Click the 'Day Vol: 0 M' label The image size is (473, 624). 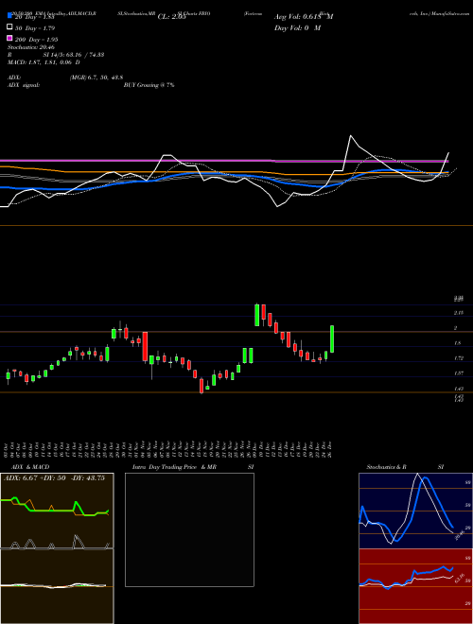point(297,27)
